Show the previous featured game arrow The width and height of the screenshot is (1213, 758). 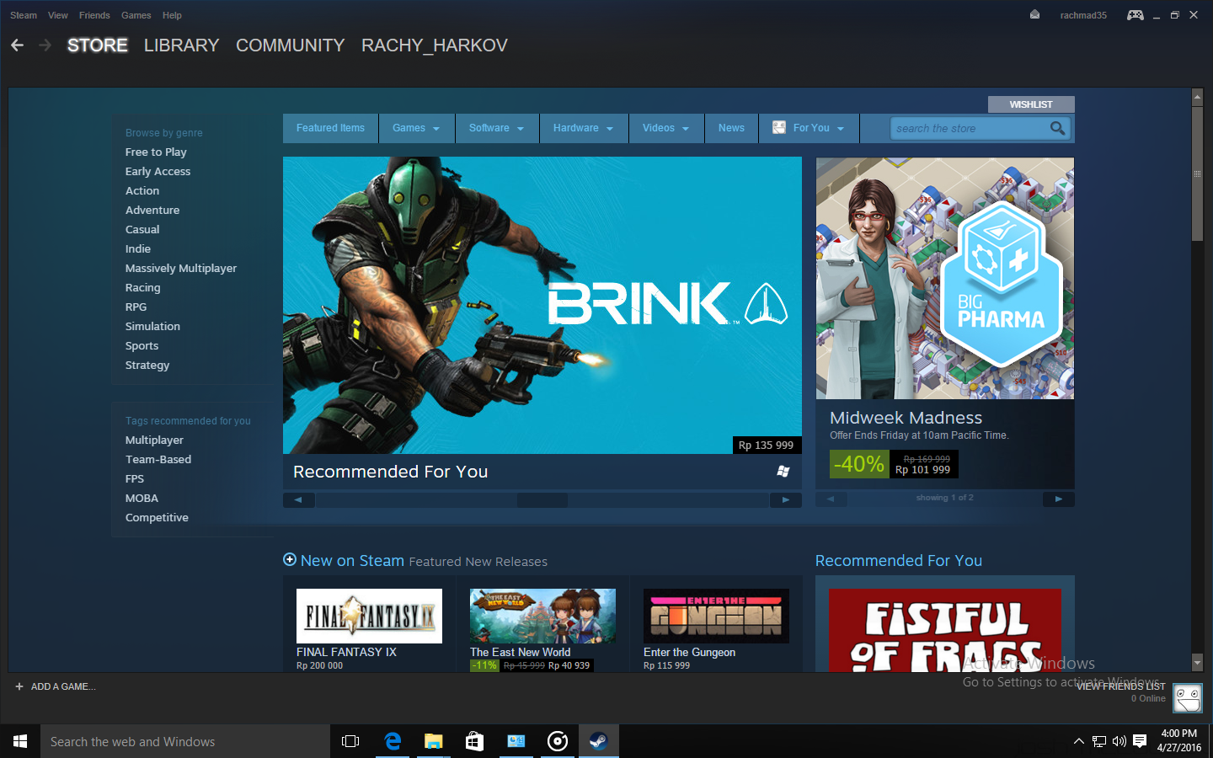click(x=298, y=500)
